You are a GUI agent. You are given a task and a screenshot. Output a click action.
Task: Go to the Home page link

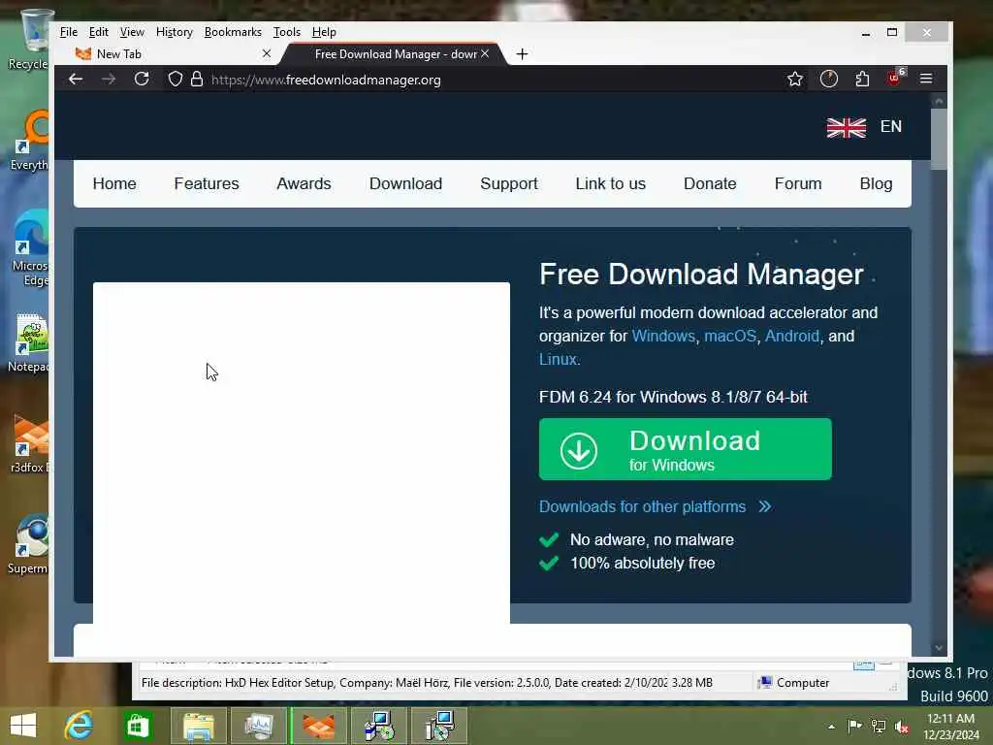[114, 183]
